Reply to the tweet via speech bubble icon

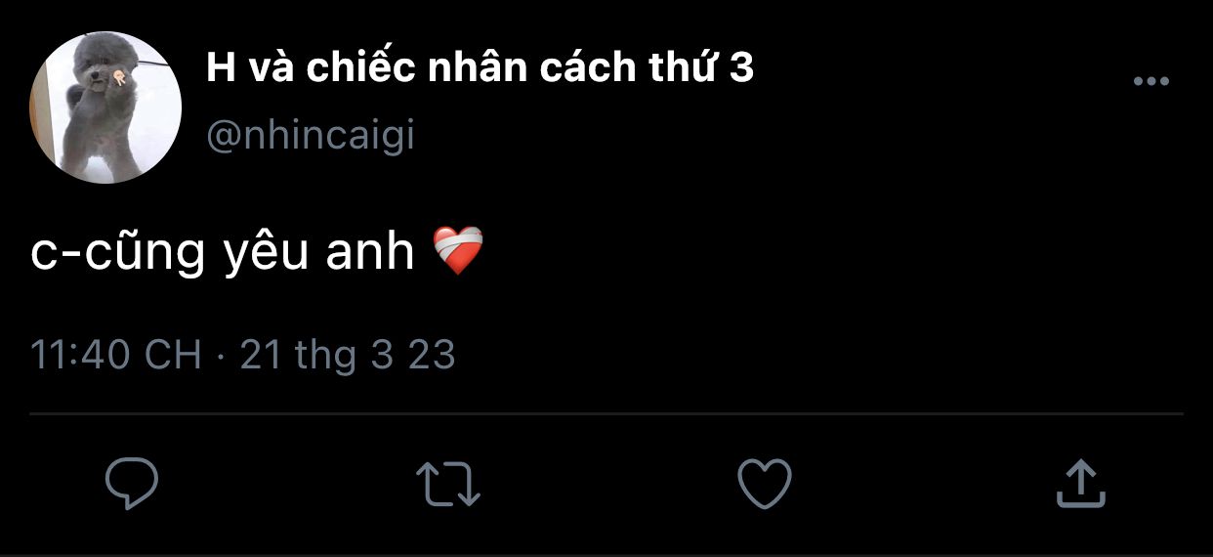point(132,484)
